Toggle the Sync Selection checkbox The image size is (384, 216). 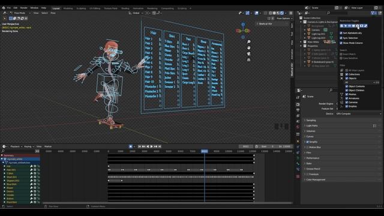(341, 38)
